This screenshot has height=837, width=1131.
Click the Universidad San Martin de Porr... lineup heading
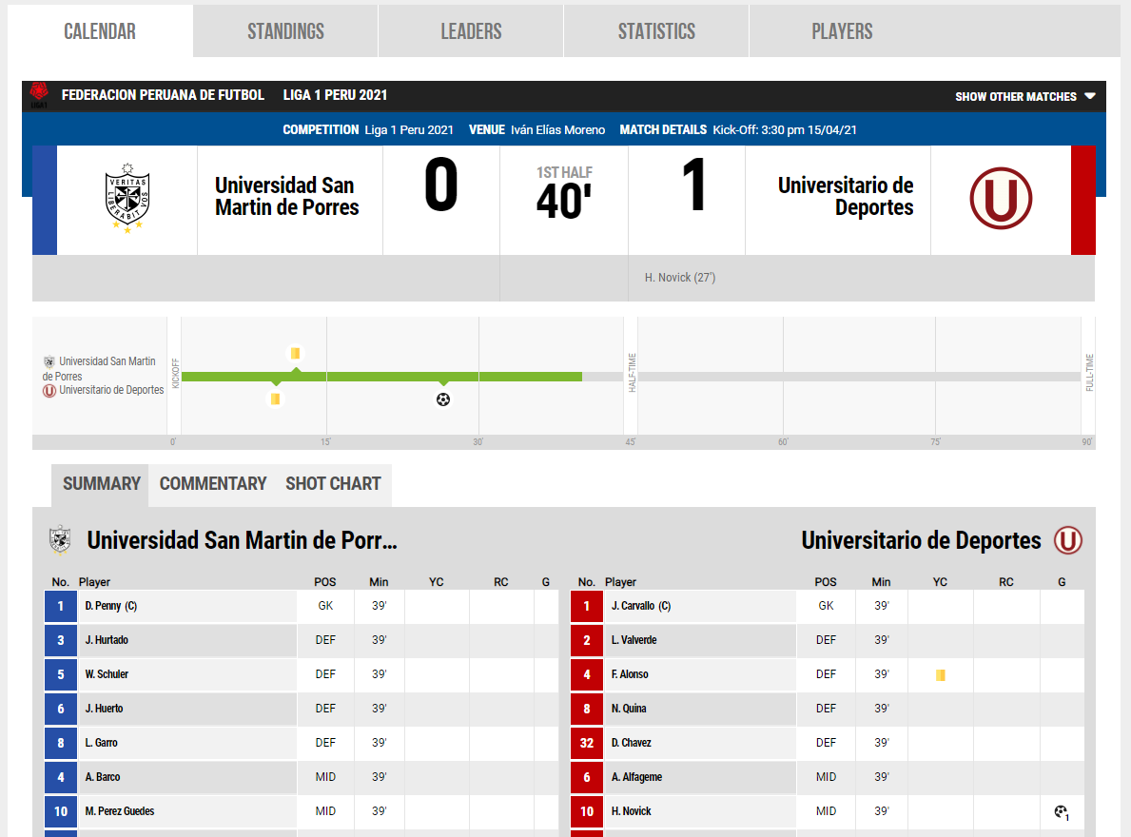click(x=242, y=540)
